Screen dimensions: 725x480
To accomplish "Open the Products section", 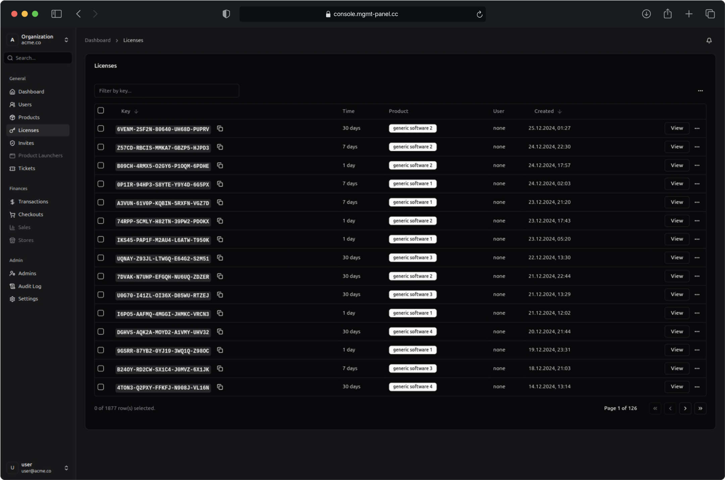I will pyautogui.click(x=29, y=117).
